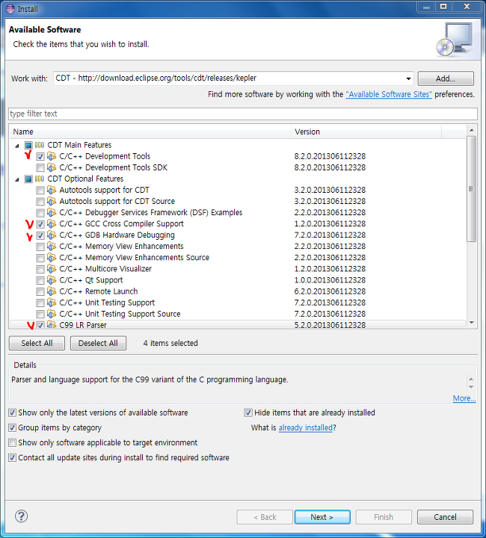Click the software list scroll down arrow

click(472, 323)
